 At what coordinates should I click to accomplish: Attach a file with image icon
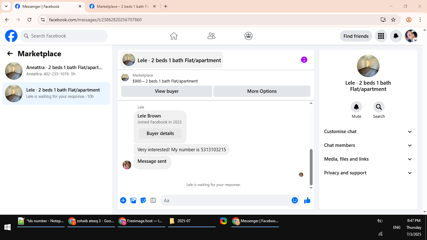[x=133, y=200]
